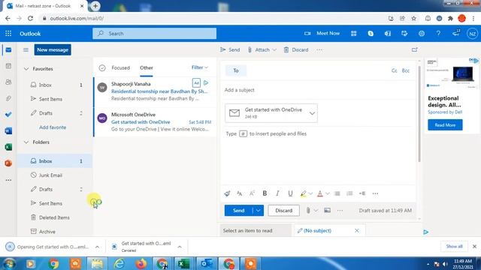
Task: Click the Discard button below the body
Action: (284, 210)
